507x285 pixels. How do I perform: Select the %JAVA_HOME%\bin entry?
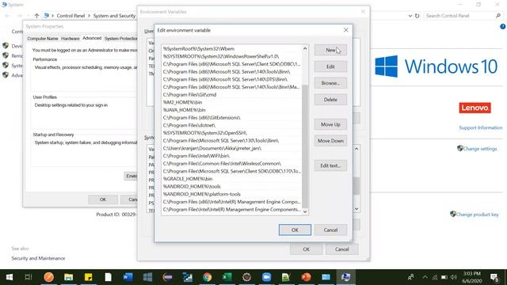(x=231, y=110)
